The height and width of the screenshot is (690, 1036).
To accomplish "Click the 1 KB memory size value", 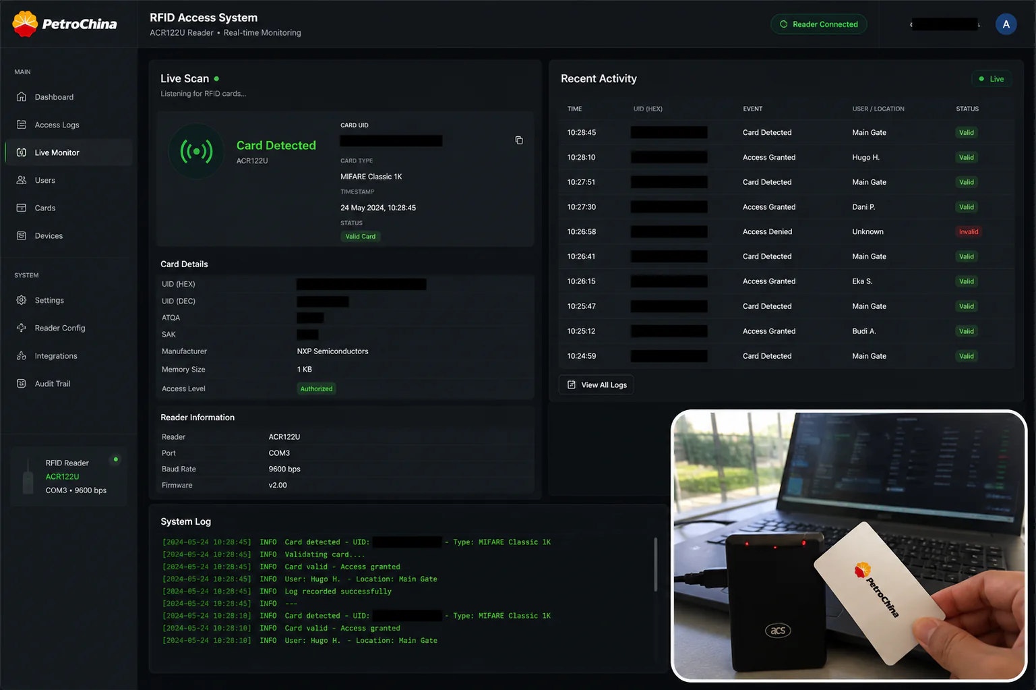I will click(305, 370).
